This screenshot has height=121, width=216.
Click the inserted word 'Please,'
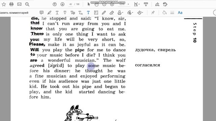tap(37, 44)
